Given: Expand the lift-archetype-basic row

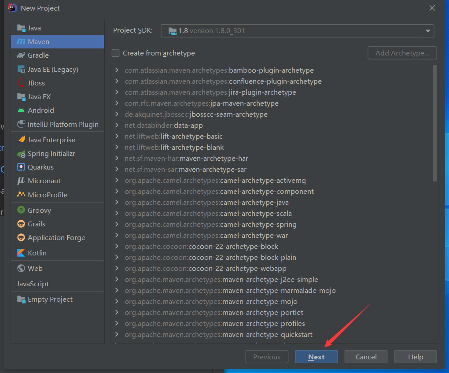Looking at the screenshot, I should pos(117,136).
